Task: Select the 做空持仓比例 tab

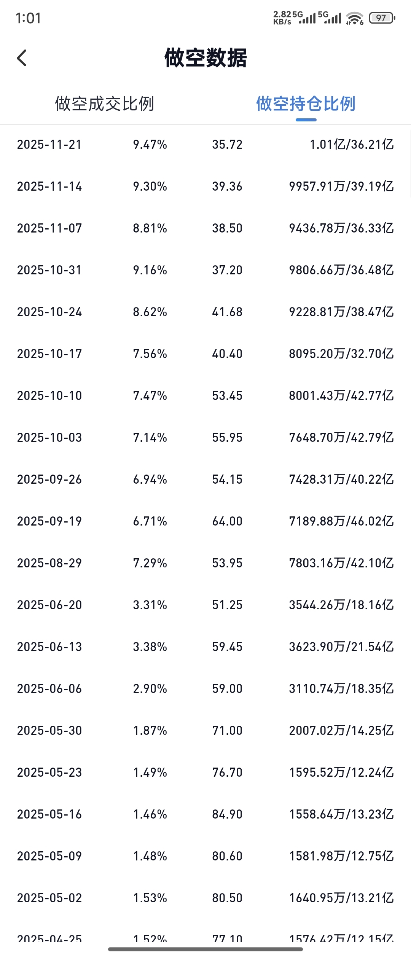Action: [x=306, y=104]
